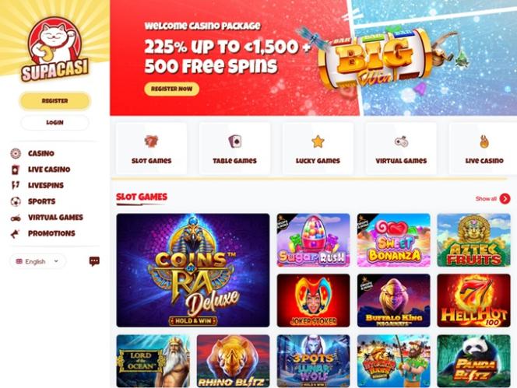This screenshot has width=517, height=388.
Task: Click the horizontal category scrollbar under the tiles
Action: click(x=309, y=179)
